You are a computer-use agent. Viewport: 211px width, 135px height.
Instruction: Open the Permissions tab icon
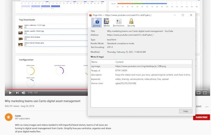119,23
